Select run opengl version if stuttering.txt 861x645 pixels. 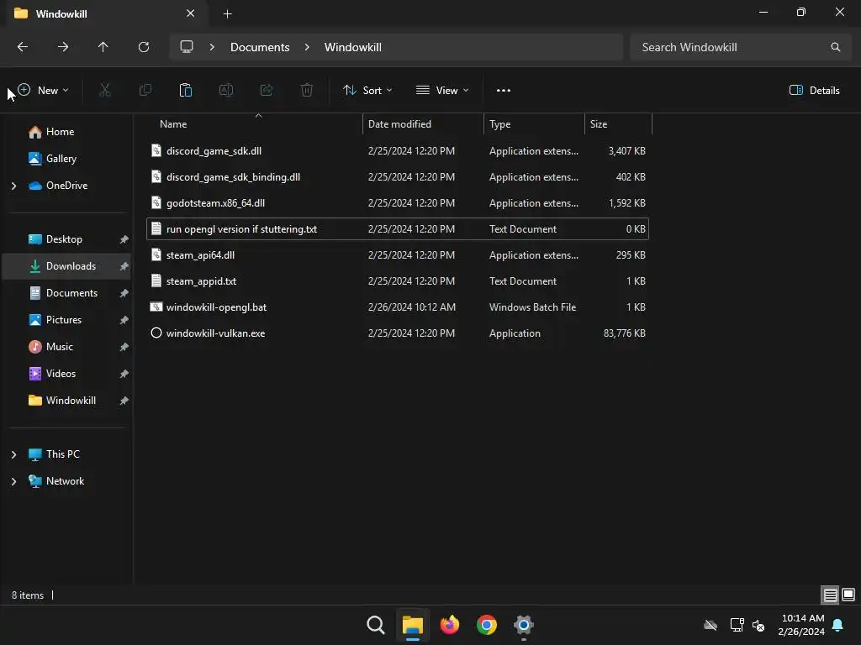point(398,228)
